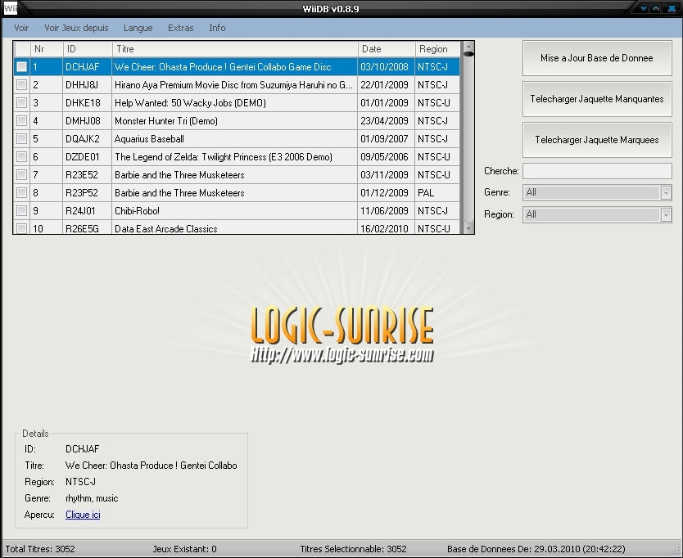Tick the checkbox for row 8 R23P52
This screenshot has width=683, height=558.
(21, 192)
